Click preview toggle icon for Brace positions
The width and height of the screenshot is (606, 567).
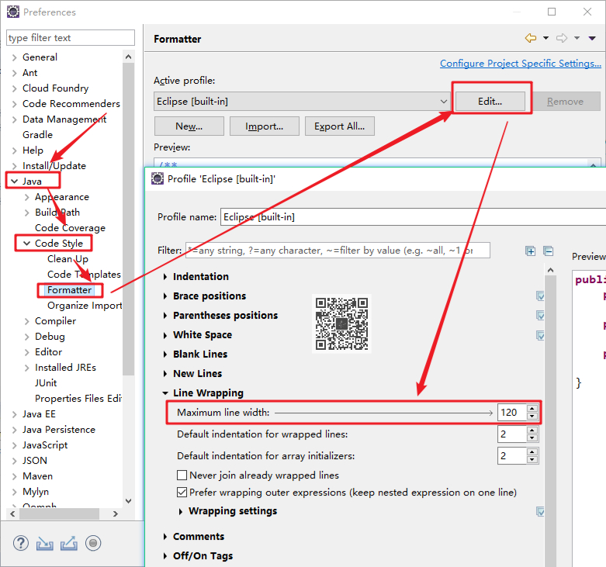point(540,296)
